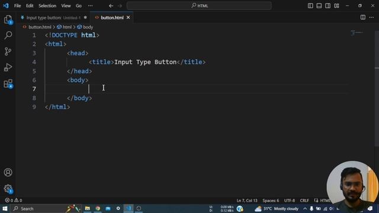
Task: Click line number 4 in the gutter
Action: point(34,62)
